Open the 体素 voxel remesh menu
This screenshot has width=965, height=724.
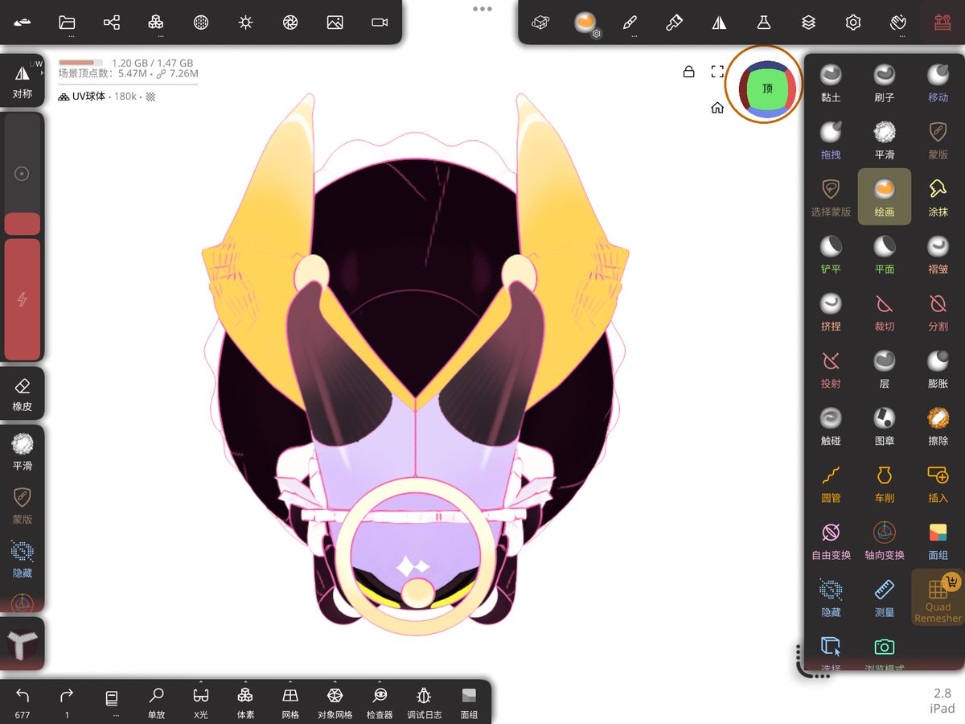click(245, 701)
